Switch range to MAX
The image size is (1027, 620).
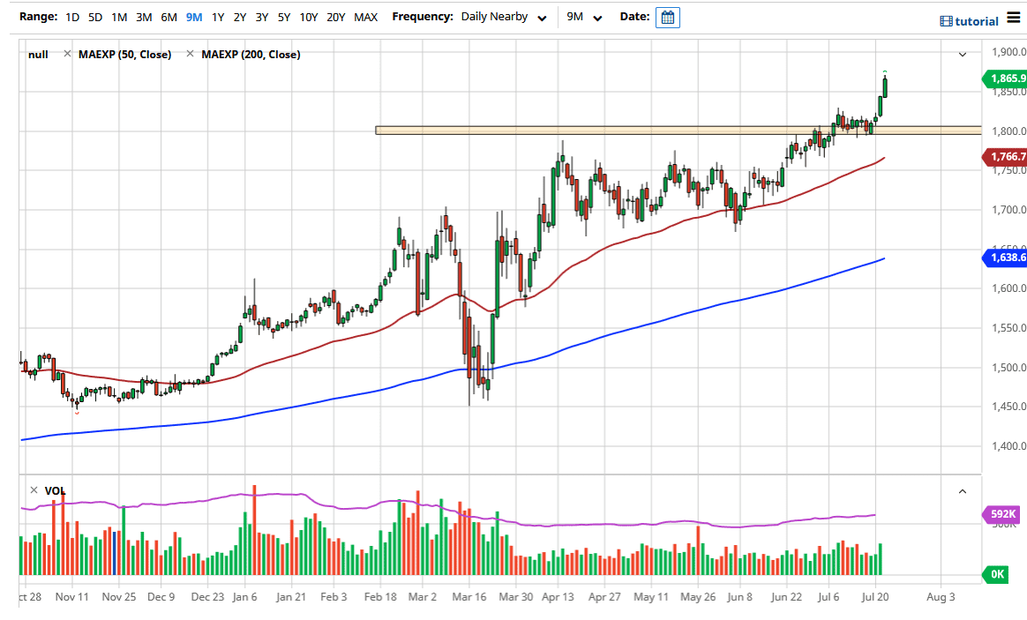(x=365, y=17)
